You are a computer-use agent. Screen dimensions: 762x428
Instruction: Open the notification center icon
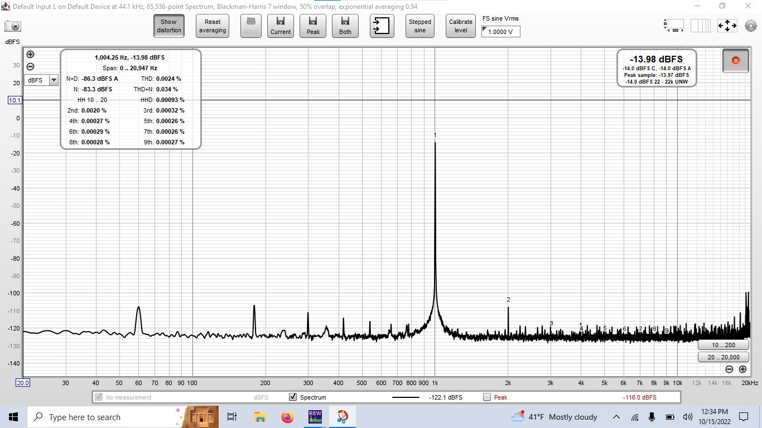tap(744, 417)
